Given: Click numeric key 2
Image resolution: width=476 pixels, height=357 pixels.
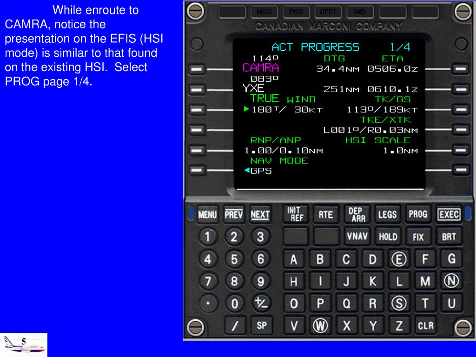Looking at the screenshot, I should point(234,237).
